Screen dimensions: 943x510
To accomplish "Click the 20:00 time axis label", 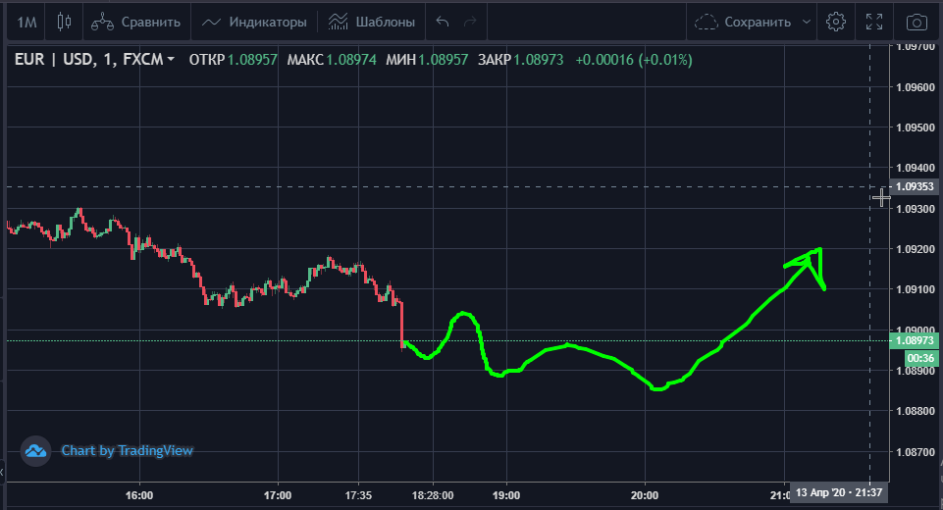I will tap(645, 495).
